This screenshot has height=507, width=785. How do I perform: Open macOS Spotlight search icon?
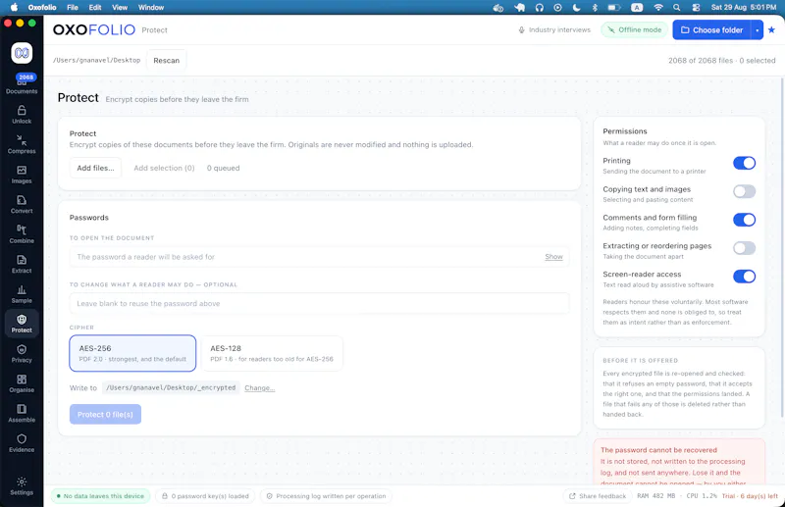click(676, 8)
